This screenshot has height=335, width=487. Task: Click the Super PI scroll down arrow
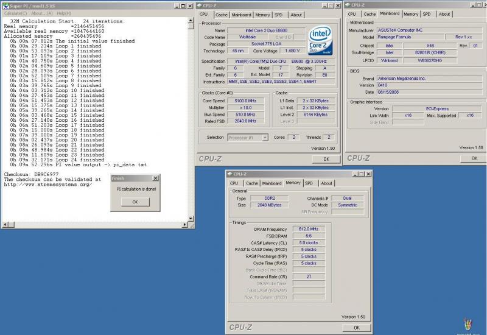tap(191, 219)
